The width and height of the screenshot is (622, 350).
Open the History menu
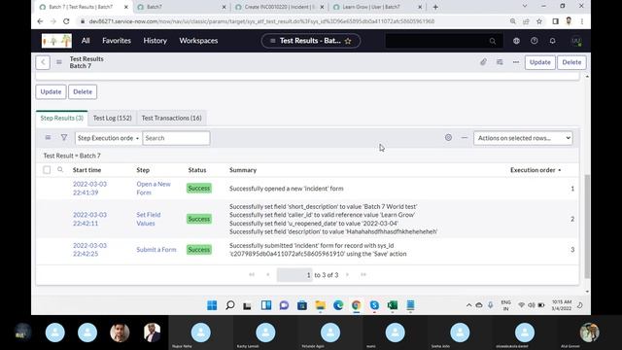pos(155,41)
